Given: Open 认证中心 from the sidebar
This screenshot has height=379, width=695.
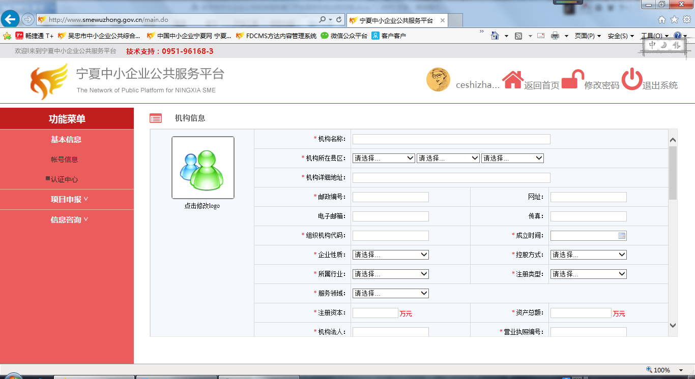Looking at the screenshot, I should point(65,179).
